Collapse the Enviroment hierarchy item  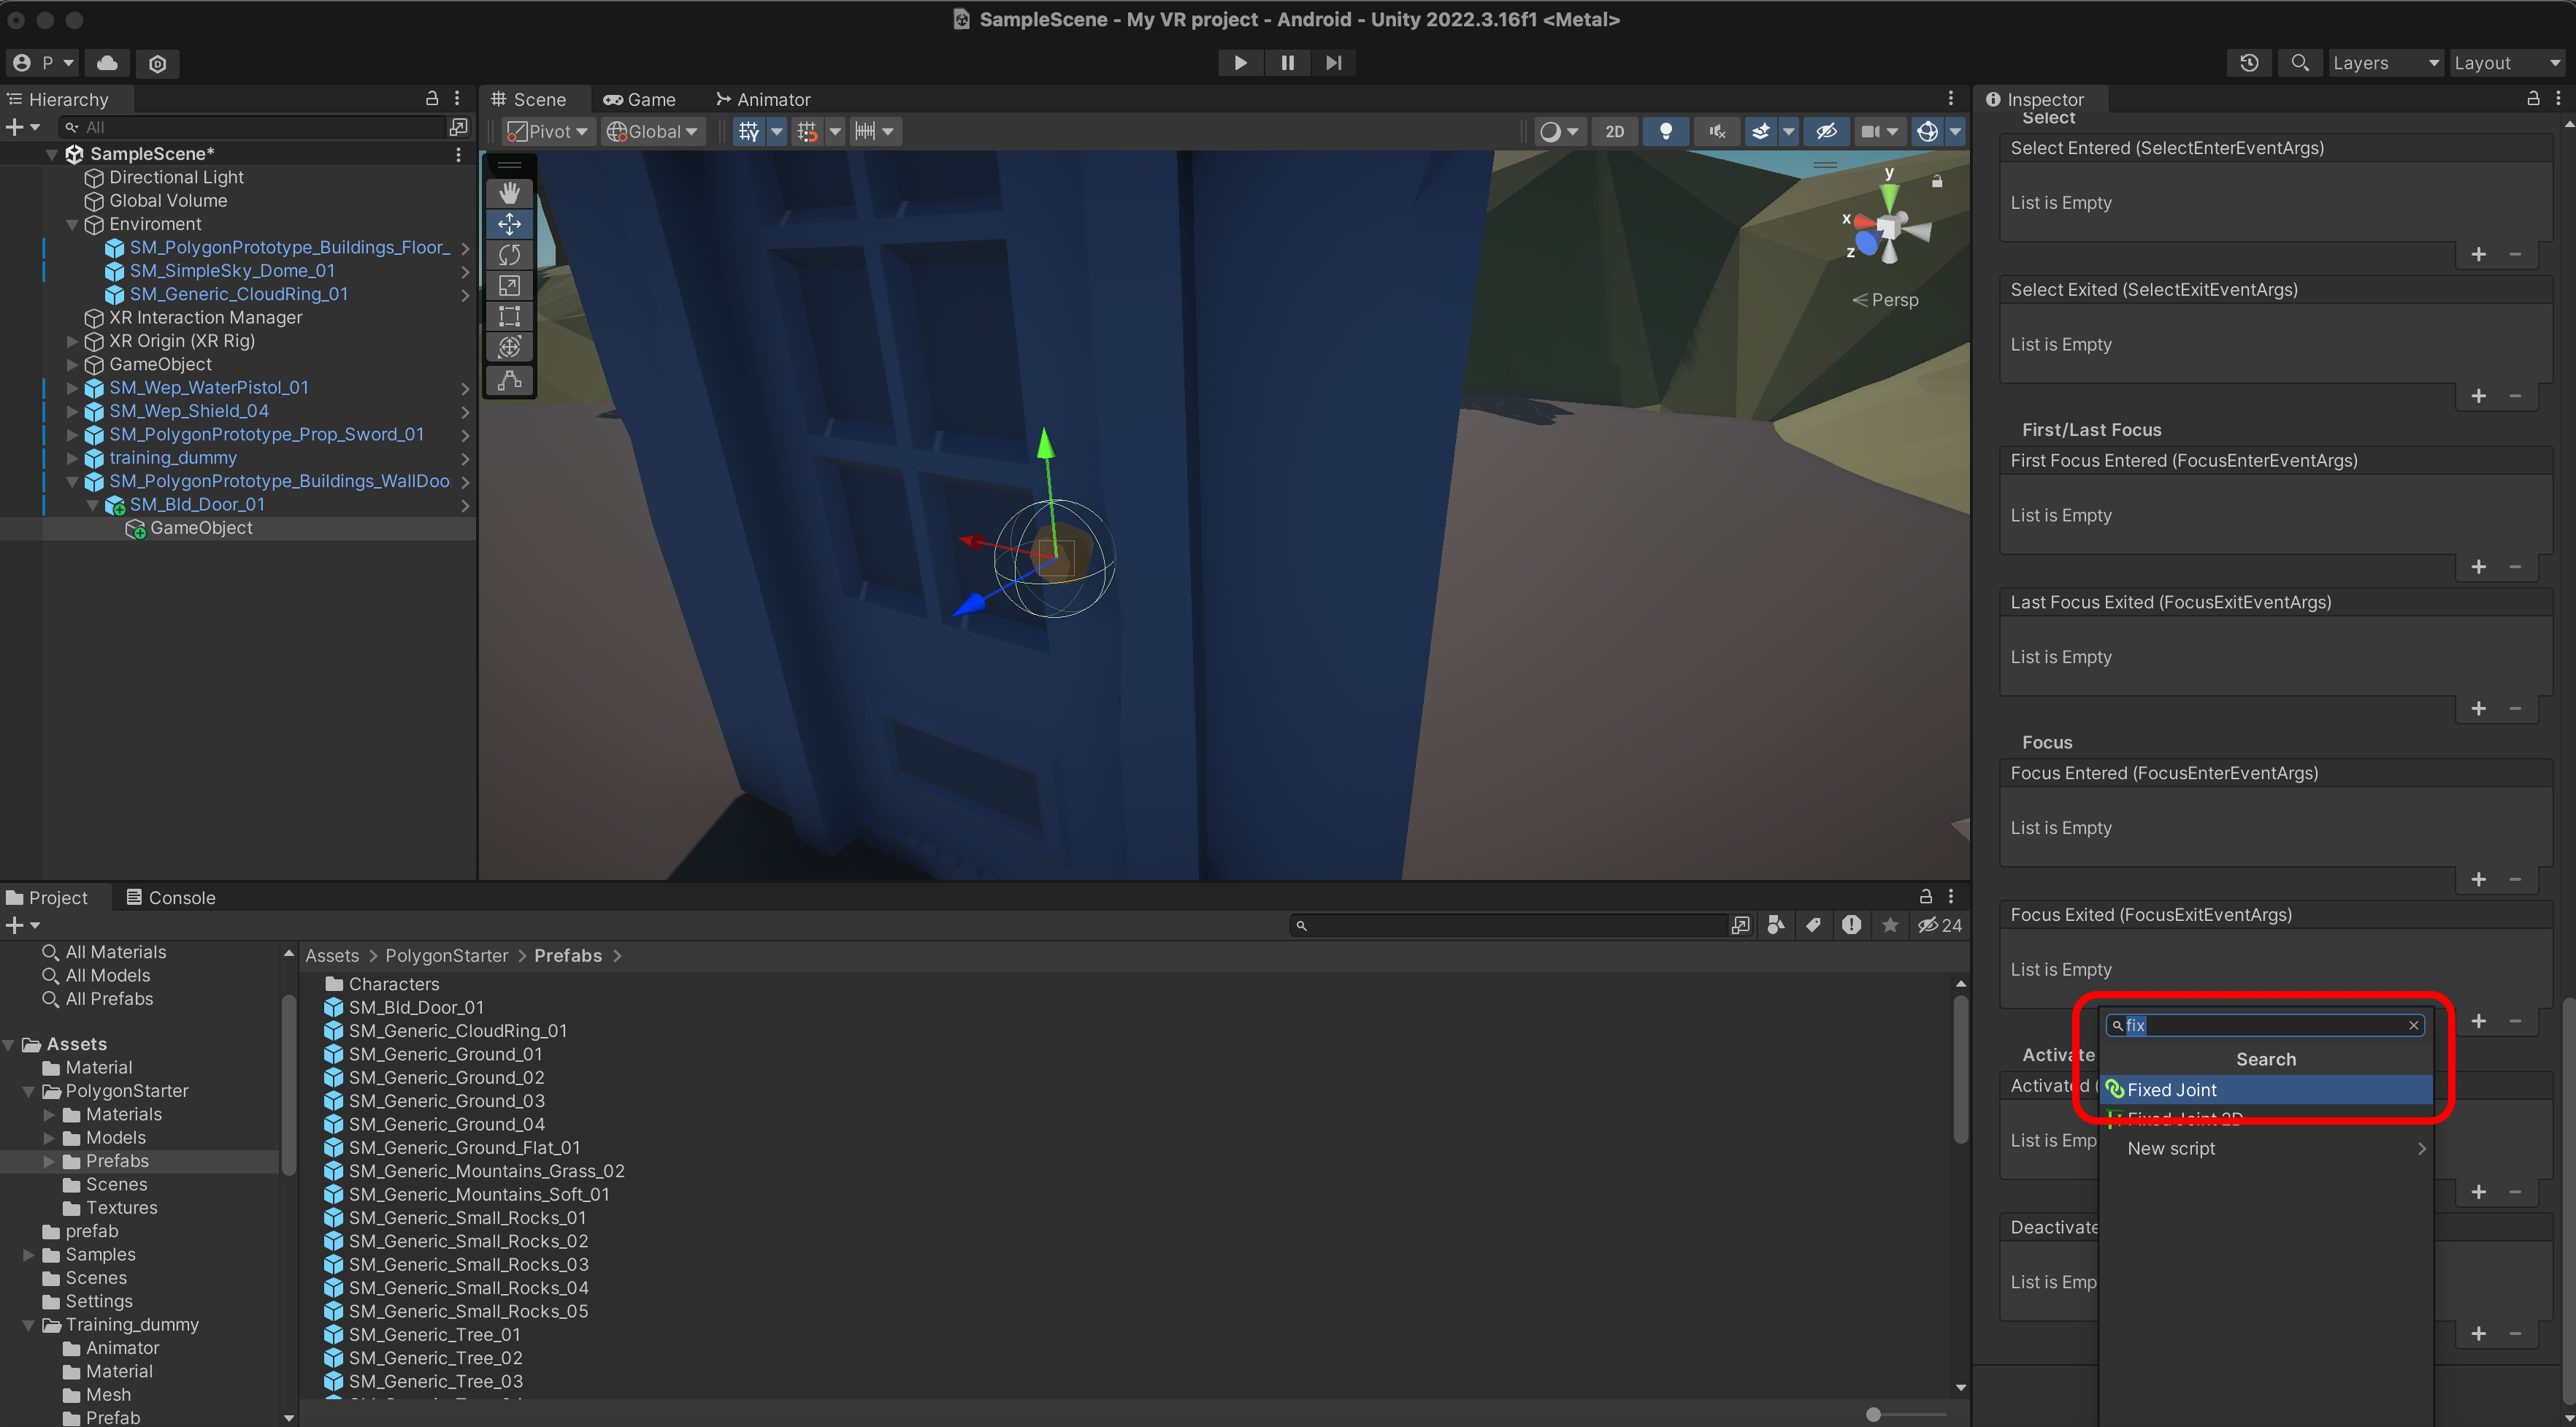click(72, 224)
